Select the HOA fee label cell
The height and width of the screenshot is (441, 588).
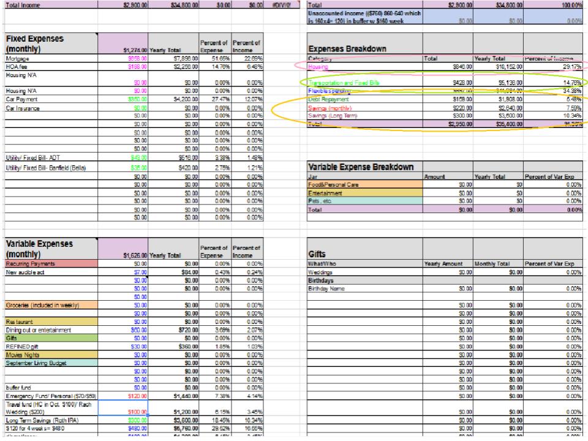(x=51, y=67)
